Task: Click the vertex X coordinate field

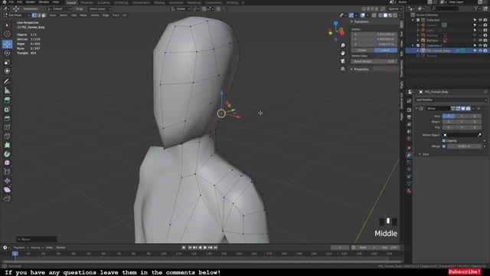Action: pyautogui.click(x=374, y=34)
